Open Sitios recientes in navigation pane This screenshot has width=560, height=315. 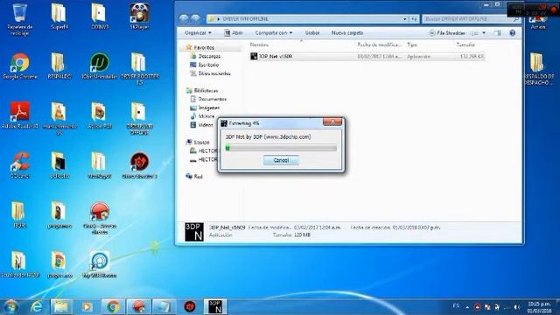tap(213, 73)
